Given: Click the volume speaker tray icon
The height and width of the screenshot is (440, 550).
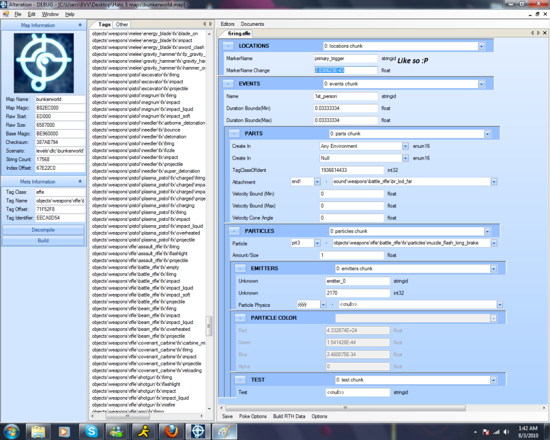Looking at the screenshot, I should [506, 432].
